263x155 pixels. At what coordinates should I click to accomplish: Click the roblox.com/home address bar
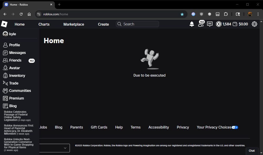point(111,14)
